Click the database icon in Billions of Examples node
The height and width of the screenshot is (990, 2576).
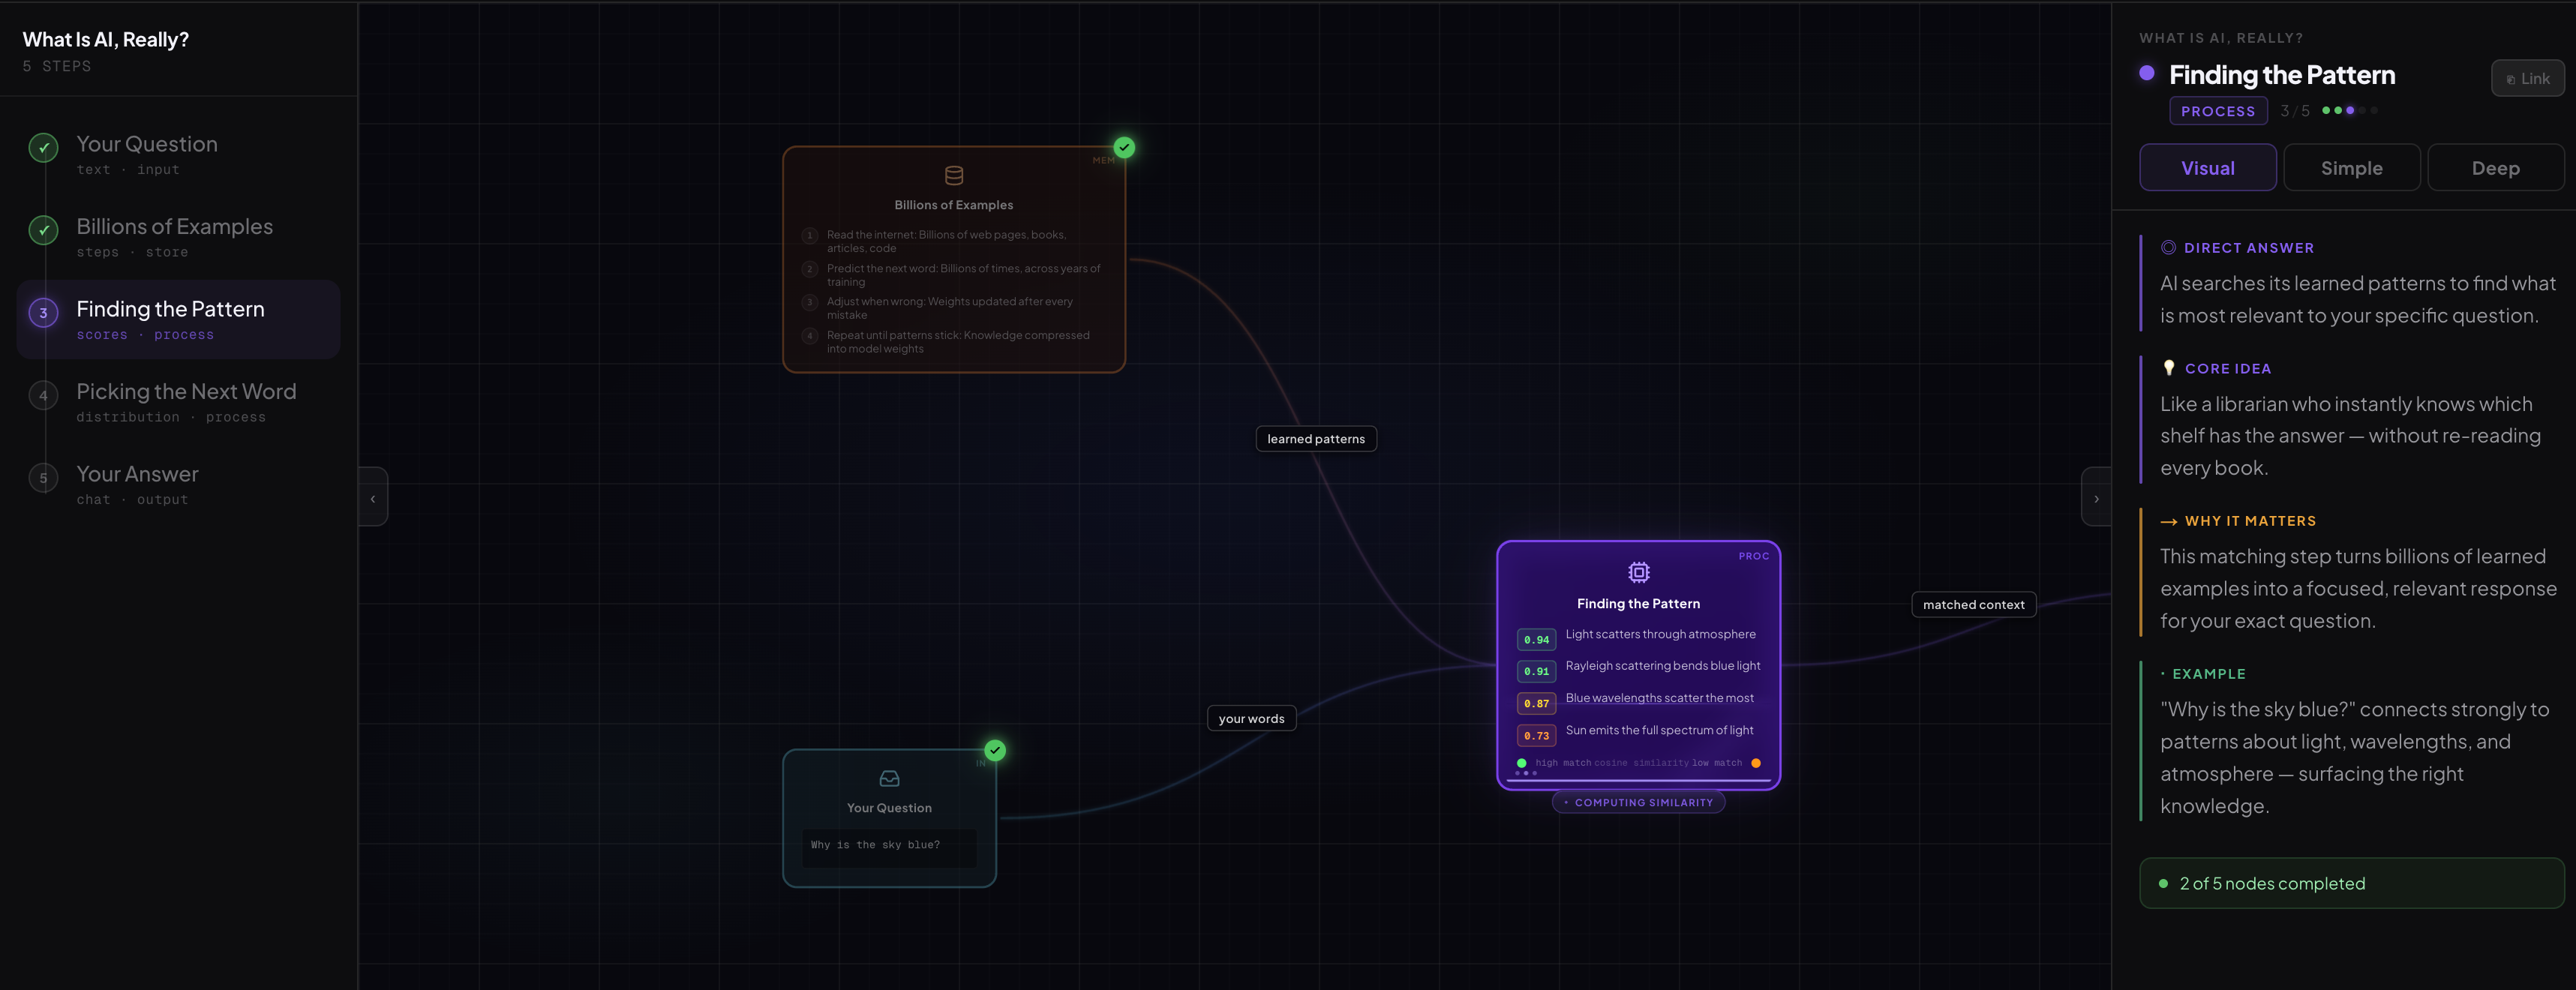pyautogui.click(x=953, y=176)
